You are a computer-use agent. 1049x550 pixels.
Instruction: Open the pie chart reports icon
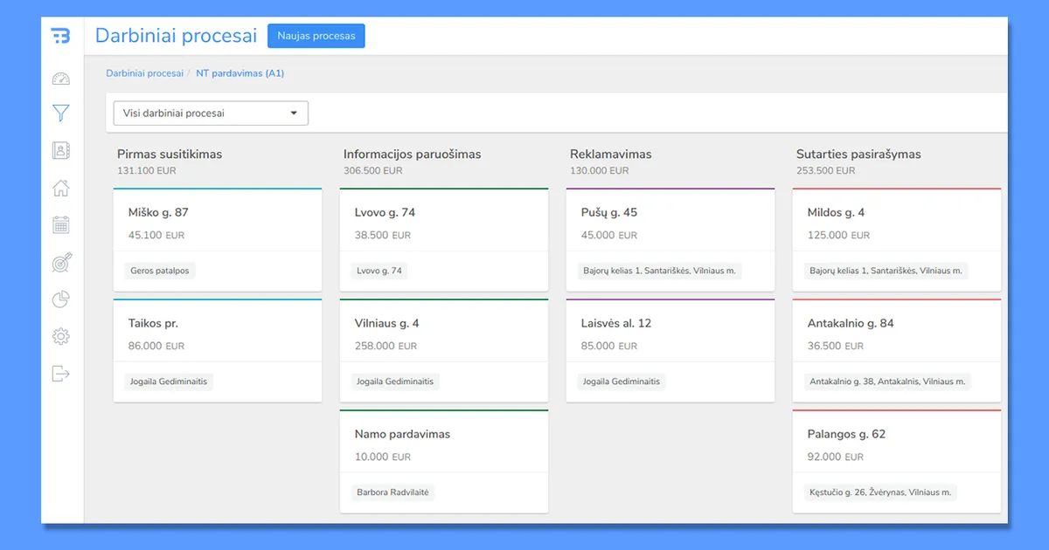point(60,299)
